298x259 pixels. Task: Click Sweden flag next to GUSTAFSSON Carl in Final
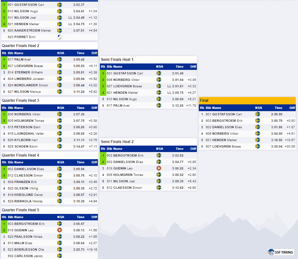pos(257,114)
